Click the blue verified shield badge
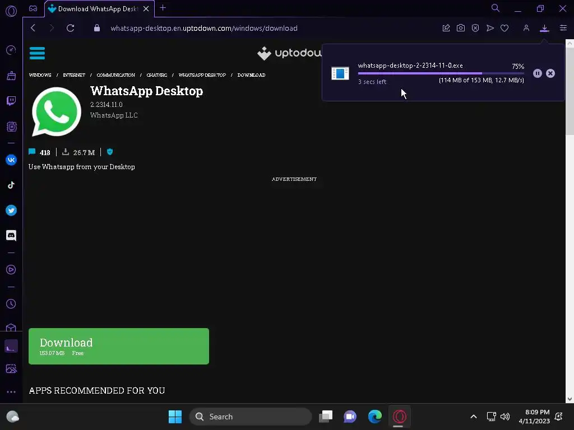The image size is (574, 430). coord(110,152)
